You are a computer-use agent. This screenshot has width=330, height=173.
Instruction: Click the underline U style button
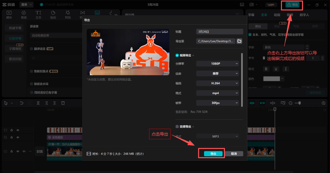(x=276, y=69)
